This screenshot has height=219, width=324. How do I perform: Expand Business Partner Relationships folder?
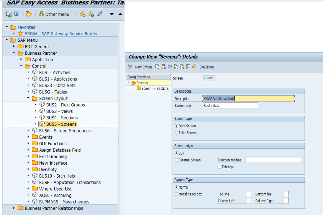14,208
